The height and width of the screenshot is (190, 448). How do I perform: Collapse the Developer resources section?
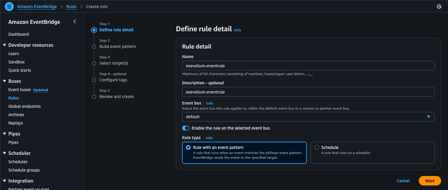click(4, 45)
